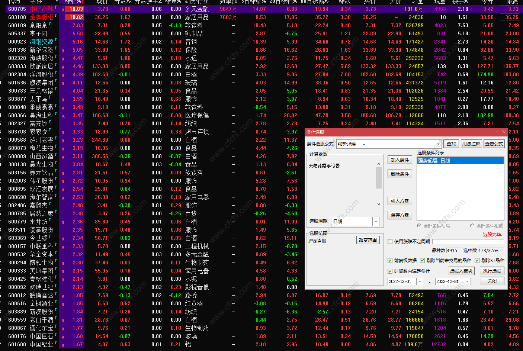Click 关闭 button in dialog
The image size is (523, 351).
(492, 281)
